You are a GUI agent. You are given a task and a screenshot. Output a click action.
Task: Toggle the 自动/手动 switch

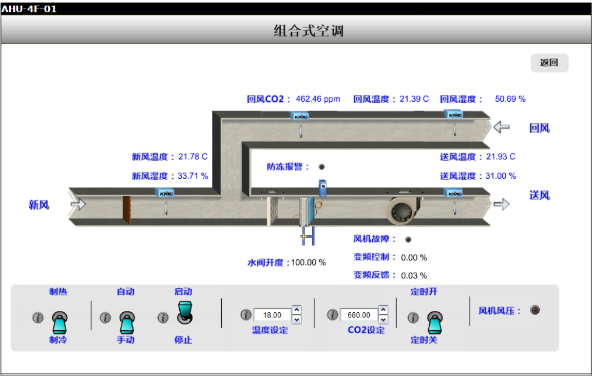pos(127,323)
